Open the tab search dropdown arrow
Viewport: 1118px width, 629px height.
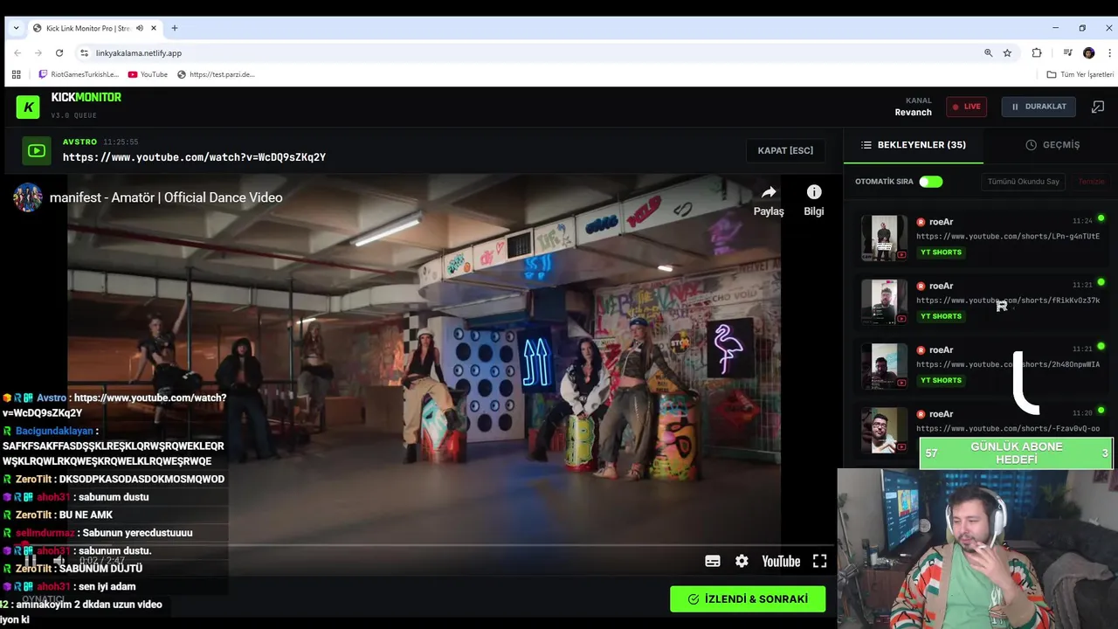tap(16, 28)
